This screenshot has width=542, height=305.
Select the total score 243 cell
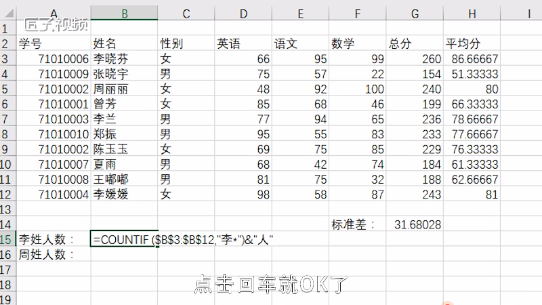(x=415, y=194)
